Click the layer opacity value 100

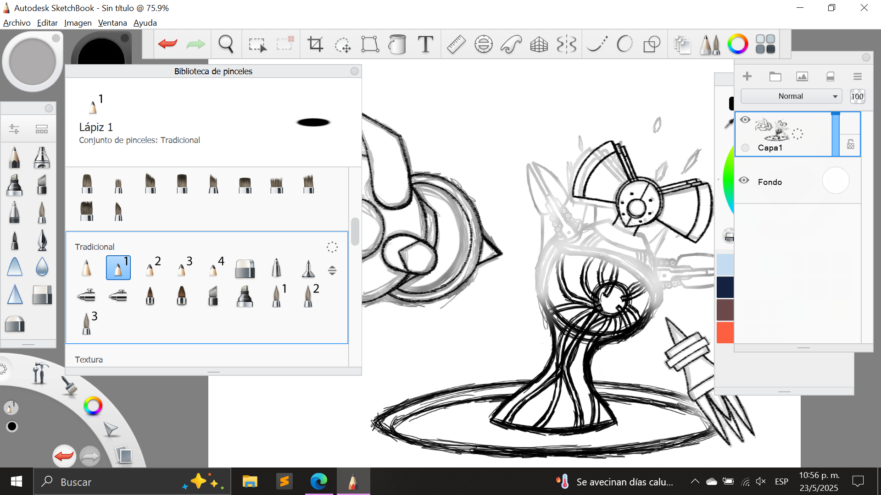pyautogui.click(x=857, y=96)
